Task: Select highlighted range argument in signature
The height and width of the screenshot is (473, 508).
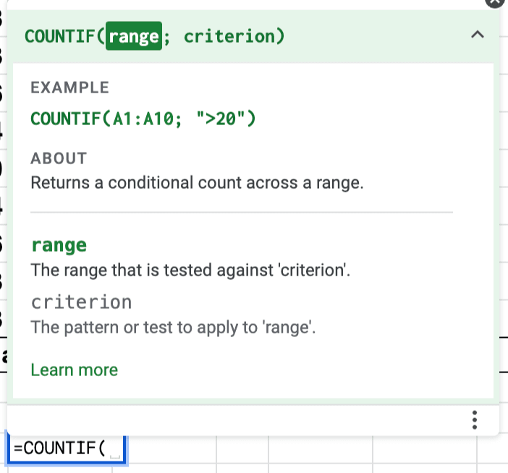Action: [133, 36]
